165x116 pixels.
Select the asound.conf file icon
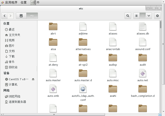(143, 42)
